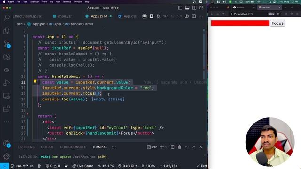Click the Go to previous change icon
The height and width of the screenshot is (169, 301).
pyautogui.click(x=166, y=16)
